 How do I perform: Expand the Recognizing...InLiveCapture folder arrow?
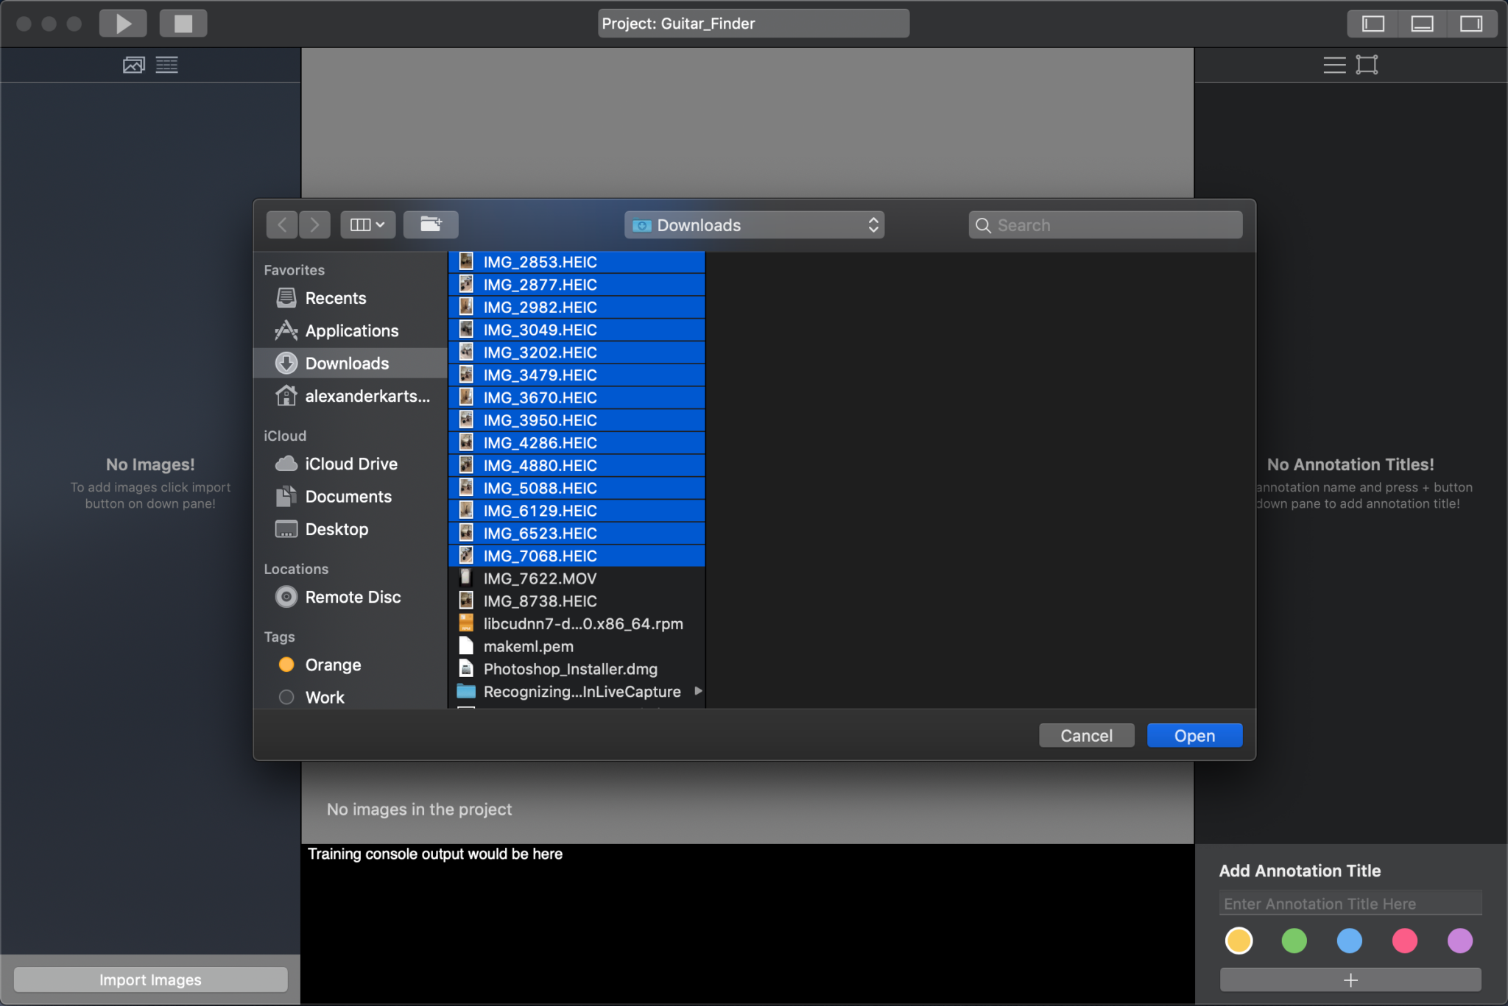click(698, 691)
